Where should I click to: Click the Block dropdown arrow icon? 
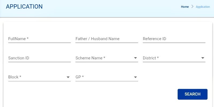coord(68,77)
